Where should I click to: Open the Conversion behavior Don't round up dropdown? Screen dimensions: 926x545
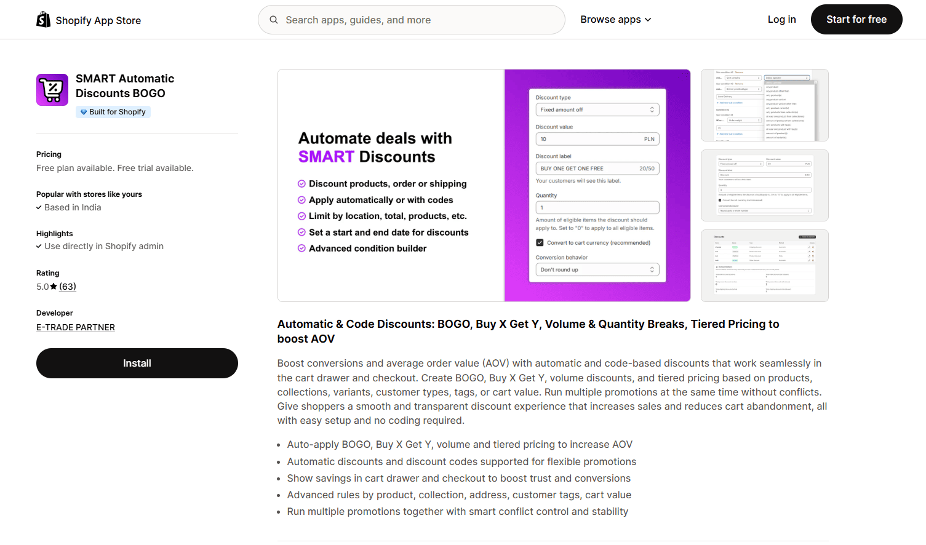click(x=597, y=269)
